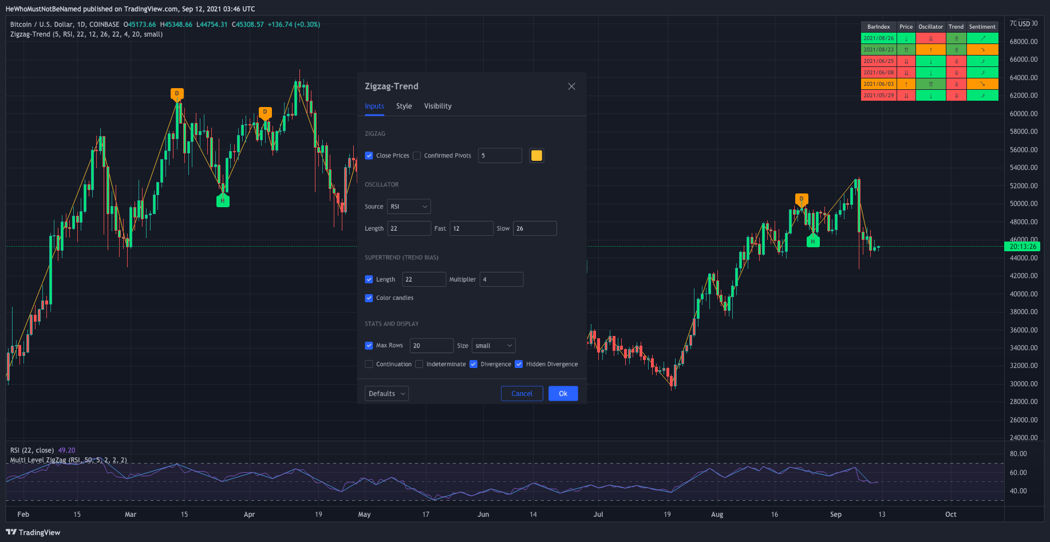1050x542 pixels.
Task: Click Price arrows in the 2021/08/23 row
Action: coord(906,50)
